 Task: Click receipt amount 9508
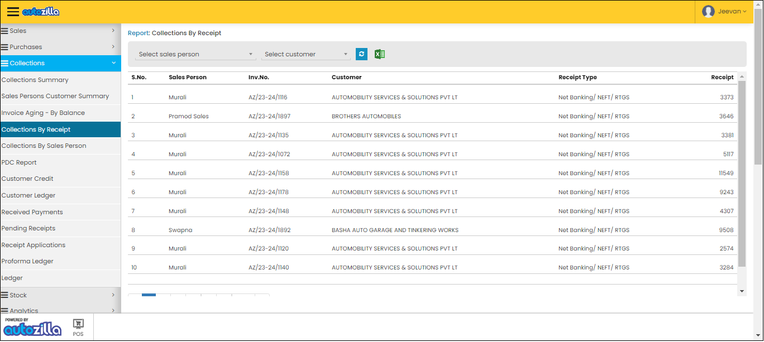727,230
